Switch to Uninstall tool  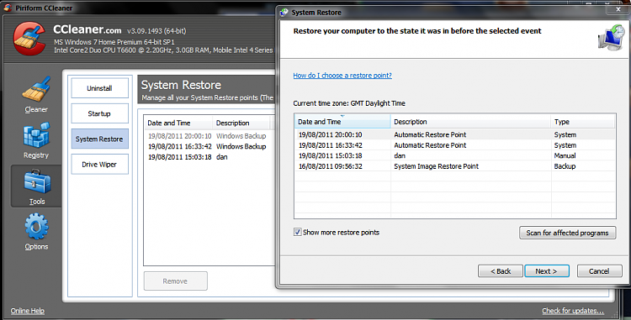point(100,88)
